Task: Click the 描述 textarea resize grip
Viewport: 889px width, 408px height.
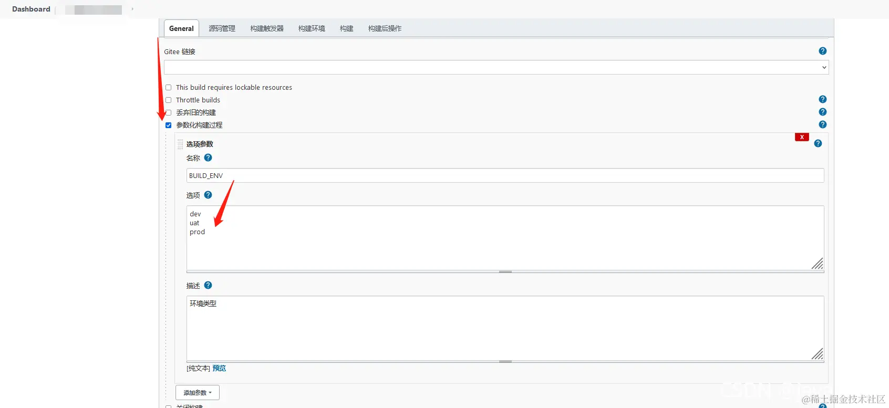Action: (817, 354)
